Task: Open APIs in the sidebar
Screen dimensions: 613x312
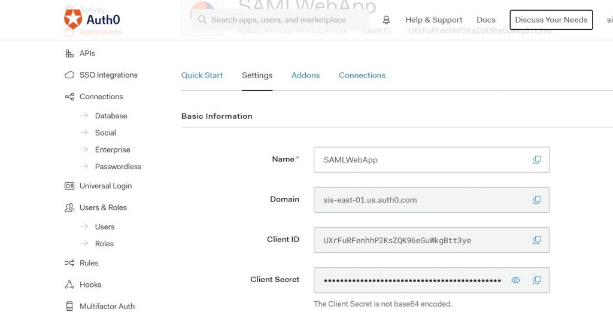Action: (87, 54)
